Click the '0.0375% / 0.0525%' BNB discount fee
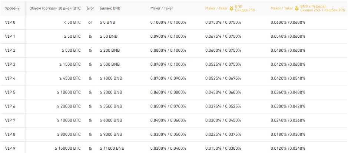 click(x=223, y=106)
